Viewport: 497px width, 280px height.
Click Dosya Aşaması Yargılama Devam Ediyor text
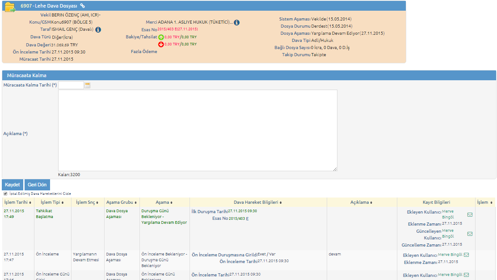332,33
